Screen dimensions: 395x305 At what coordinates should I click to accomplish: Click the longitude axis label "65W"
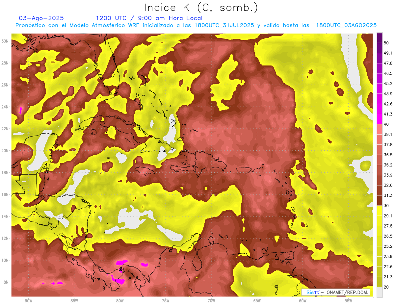pos(257,301)
